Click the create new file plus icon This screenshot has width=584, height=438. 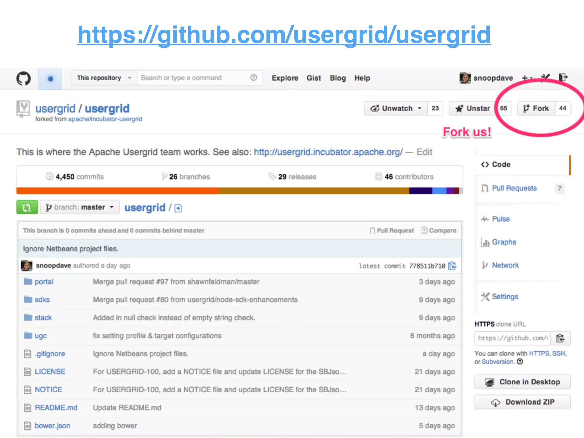[178, 208]
